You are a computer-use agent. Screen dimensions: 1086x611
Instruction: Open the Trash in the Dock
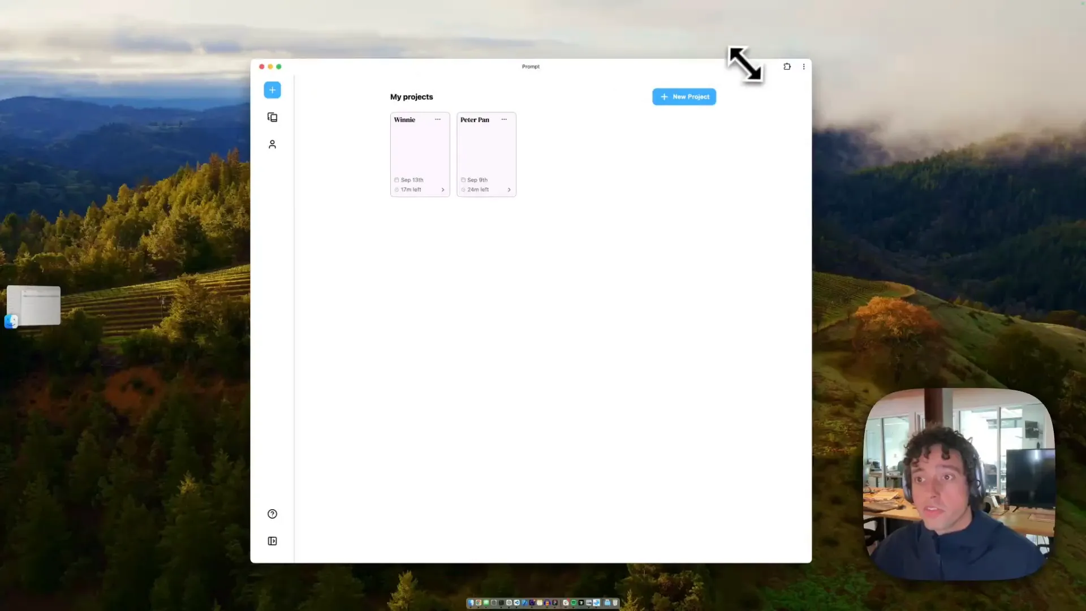pos(615,603)
